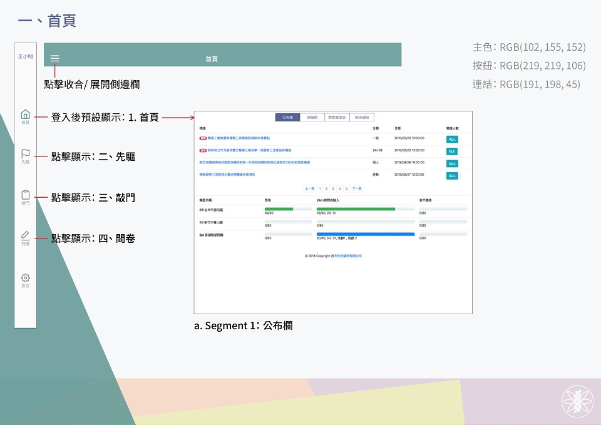Click the atom logo in bottom corner
The width and height of the screenshot is (601, 425).
[x=577, y=401]
